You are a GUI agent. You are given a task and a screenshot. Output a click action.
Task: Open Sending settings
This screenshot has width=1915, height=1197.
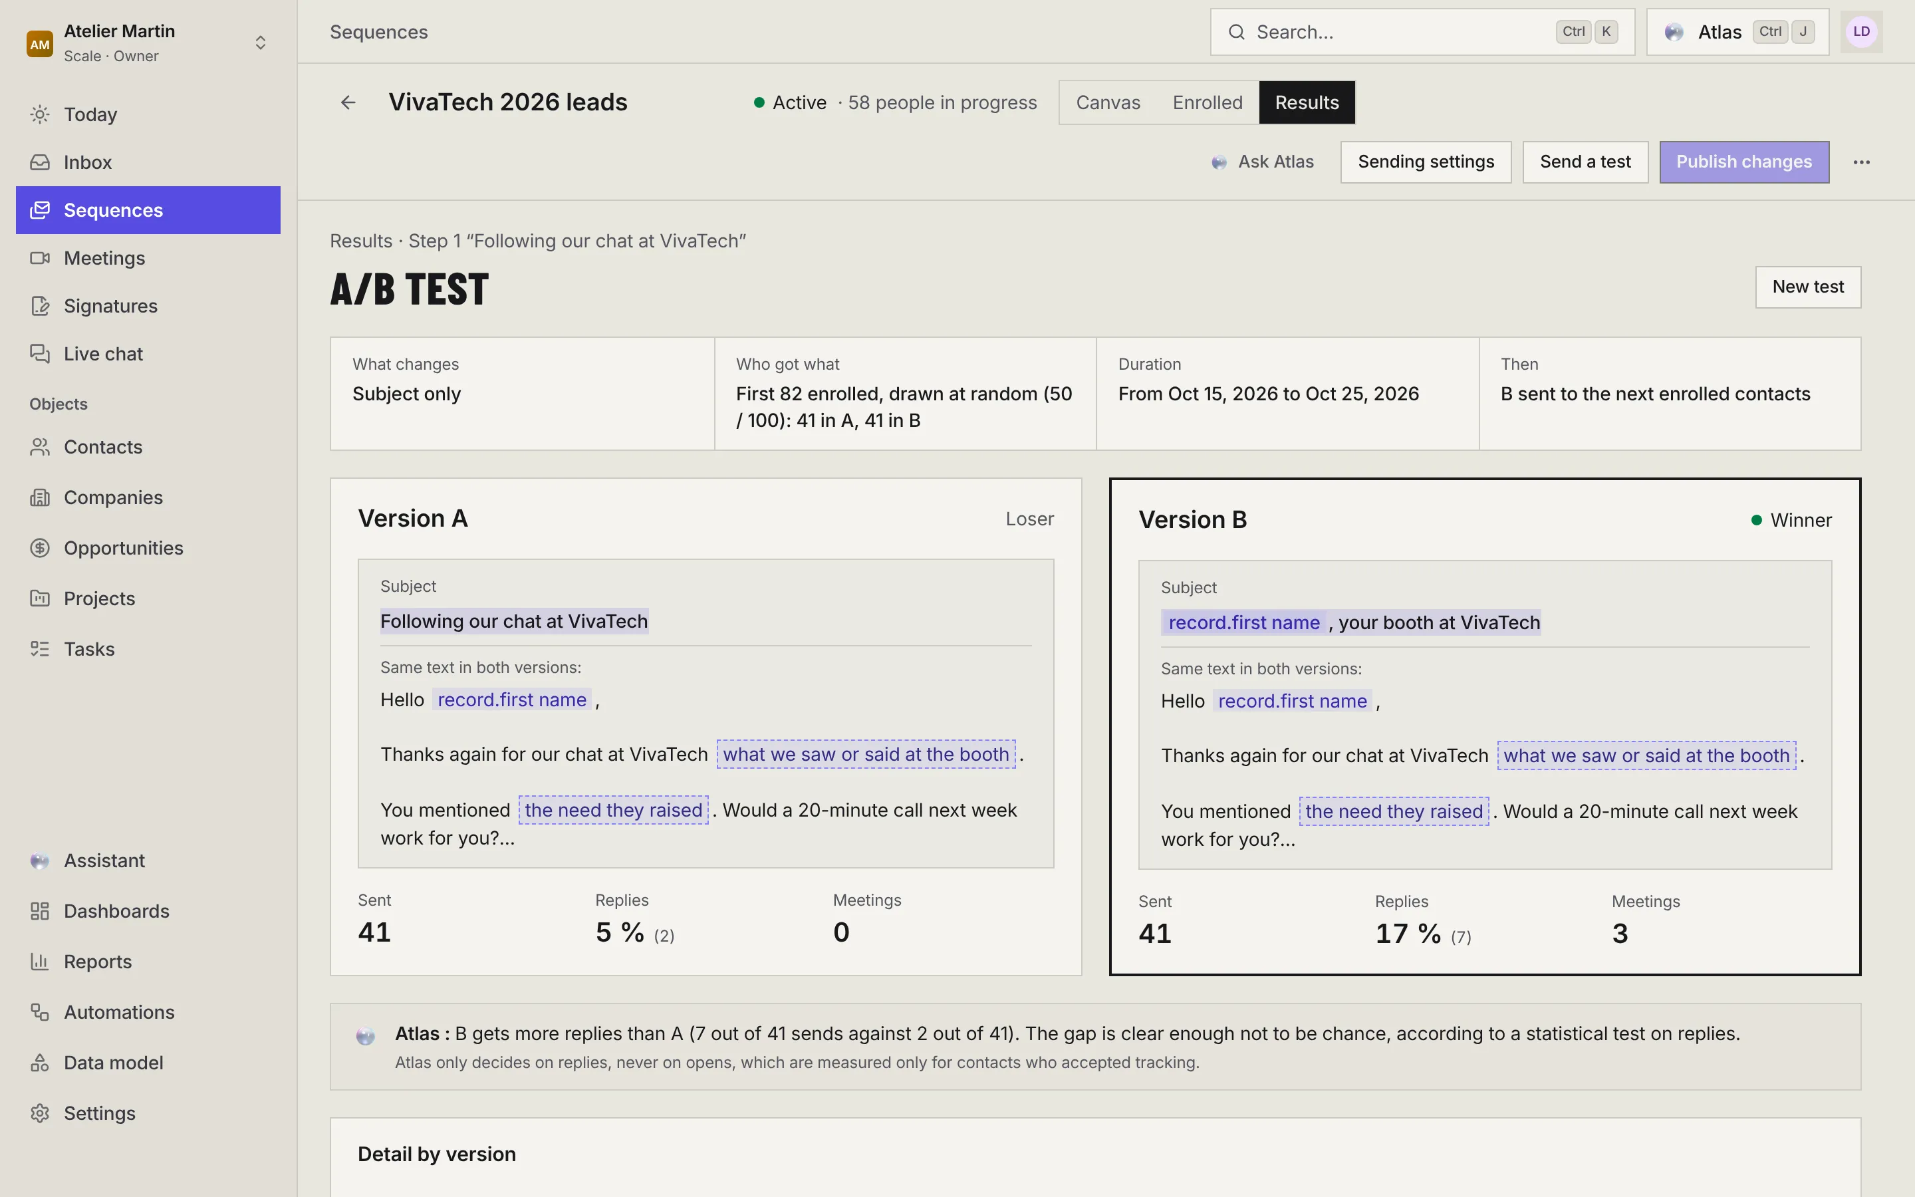(1426, 162)
